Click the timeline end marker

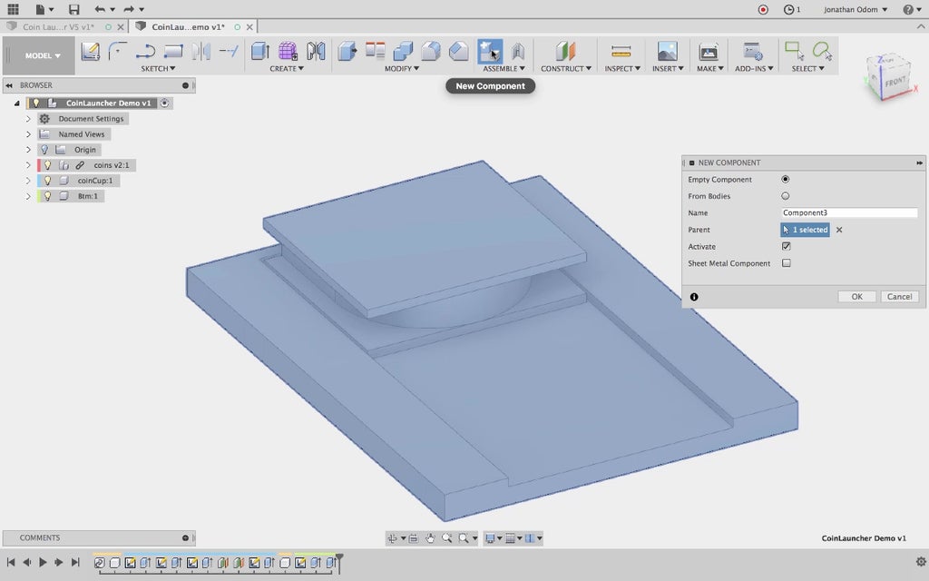(x=339, y=562)
